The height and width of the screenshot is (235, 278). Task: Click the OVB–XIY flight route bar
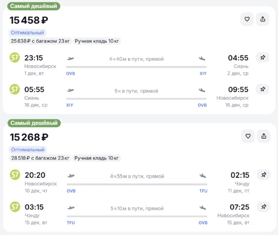[136, 67]
